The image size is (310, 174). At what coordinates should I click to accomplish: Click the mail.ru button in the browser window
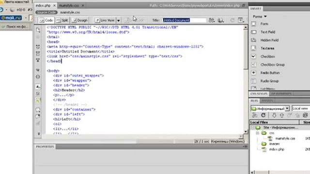[11, 18]
